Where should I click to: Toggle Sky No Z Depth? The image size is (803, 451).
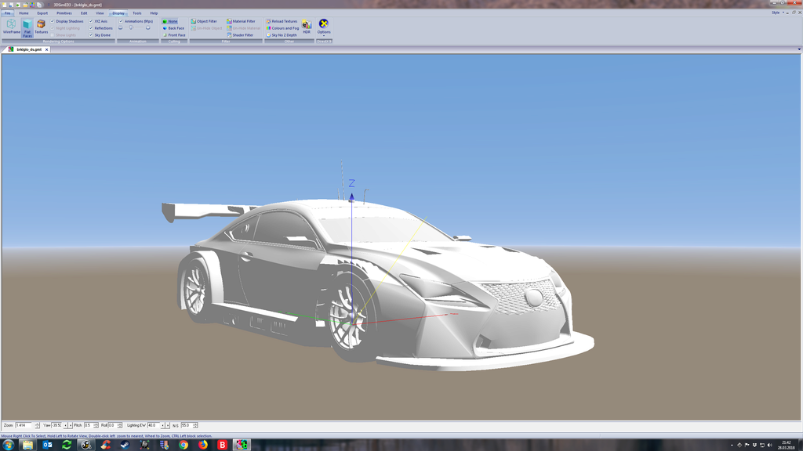[282, 34]
